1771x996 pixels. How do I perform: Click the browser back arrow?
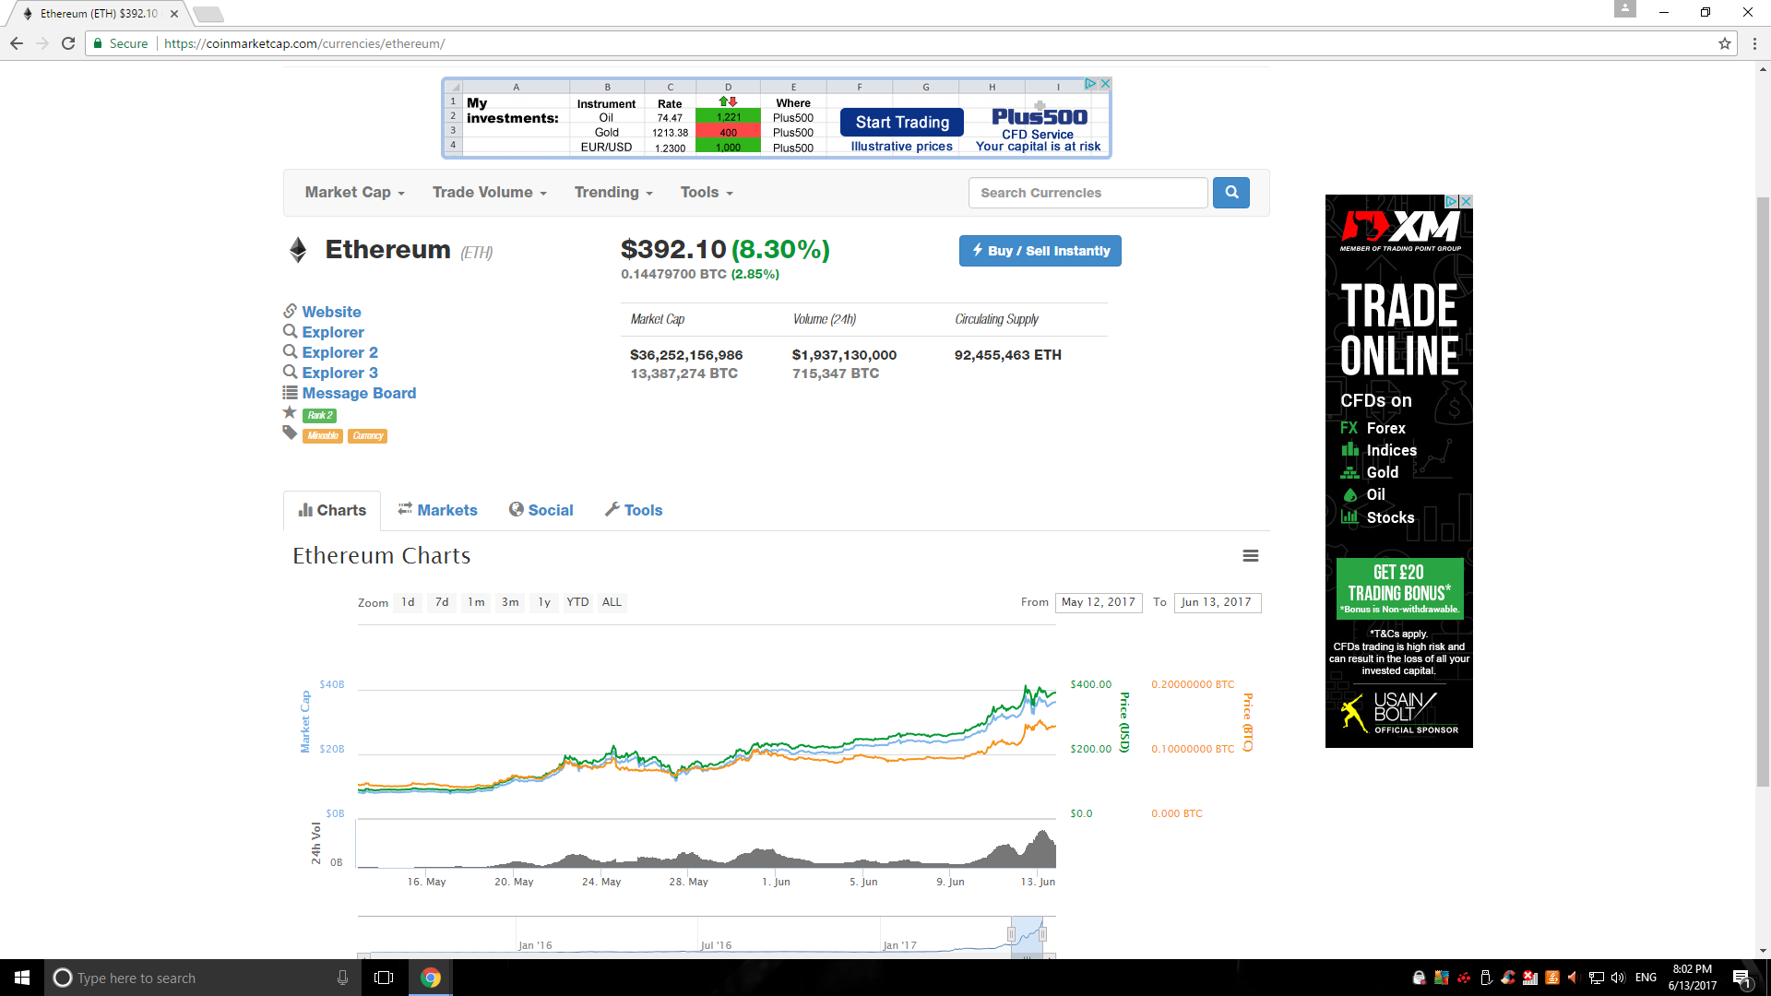tap(16, 43)
